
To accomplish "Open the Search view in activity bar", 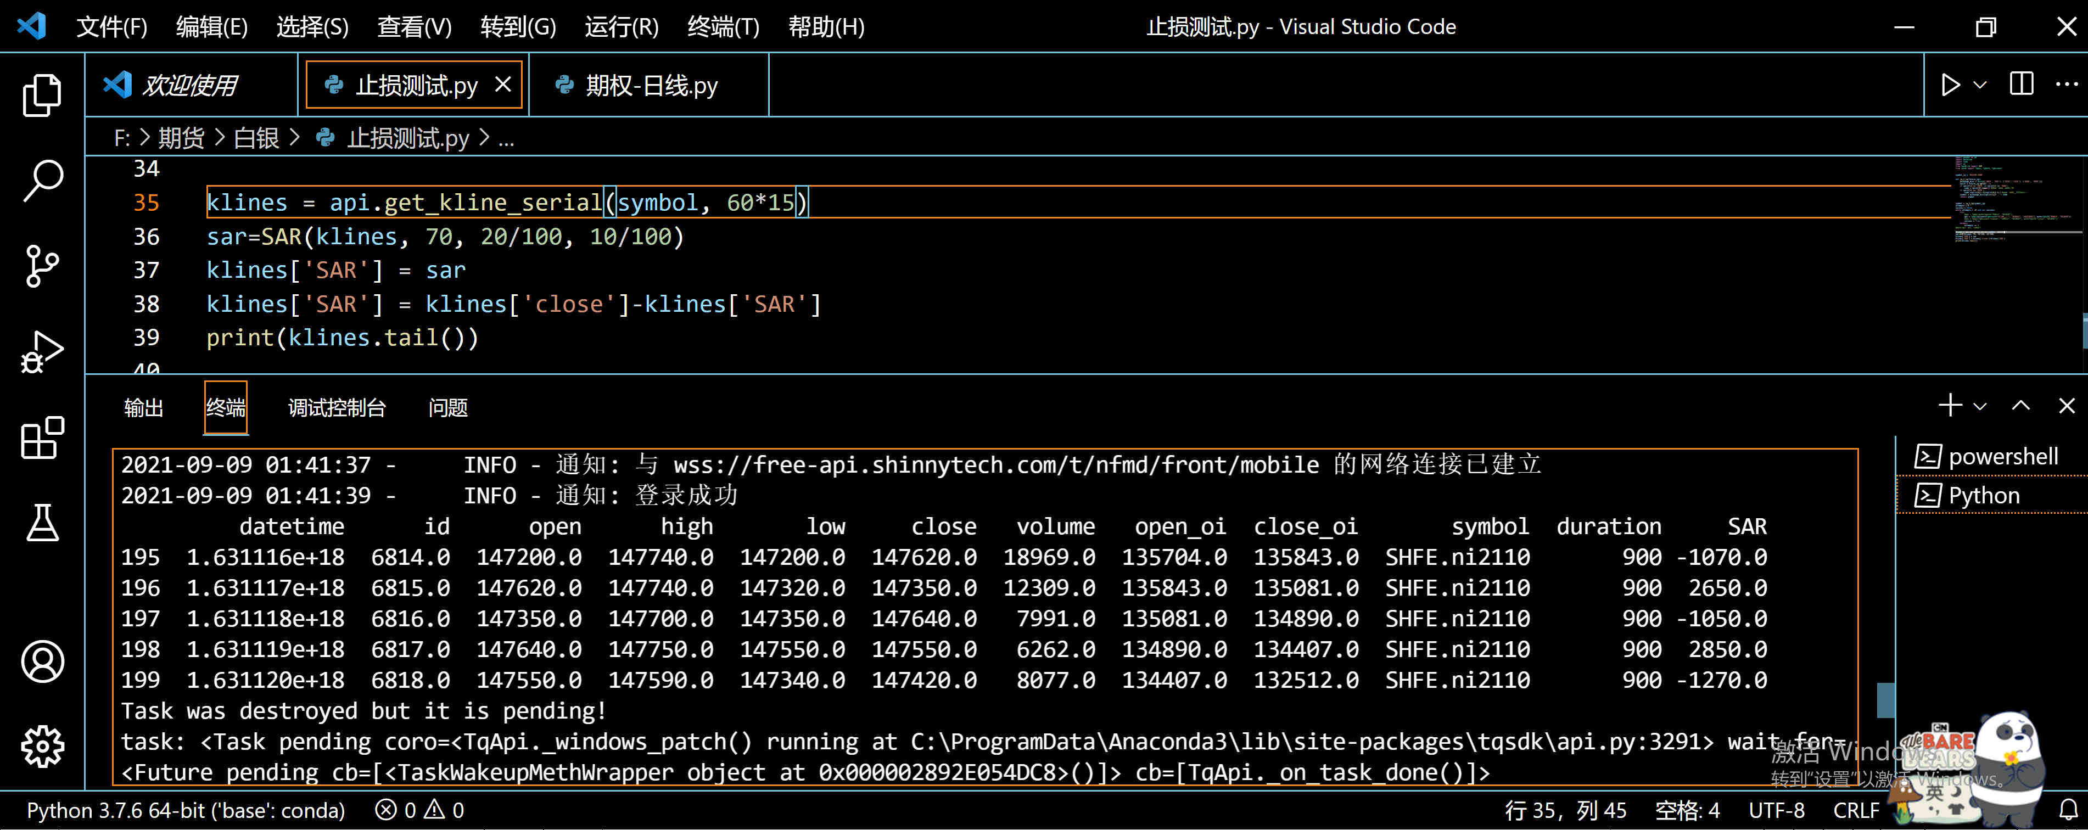I will 42,180.
